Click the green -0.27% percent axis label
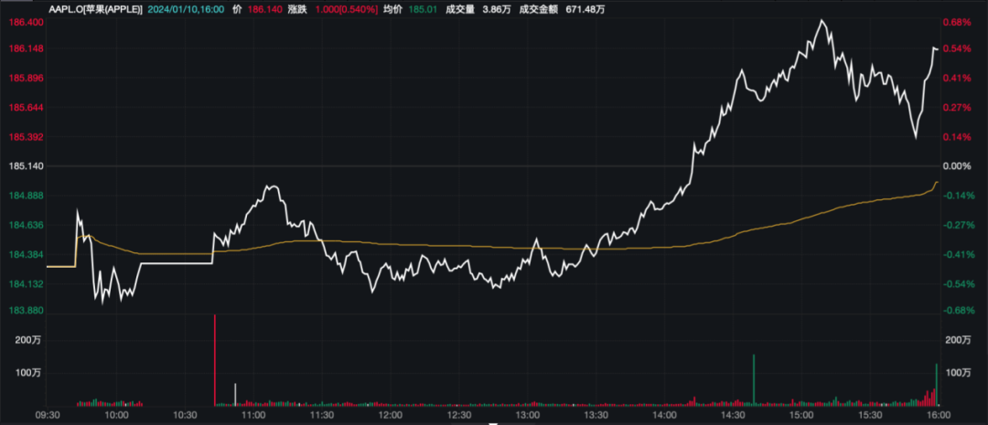The height and width of the screenshot is (425, 988). (x=958, y=225)
